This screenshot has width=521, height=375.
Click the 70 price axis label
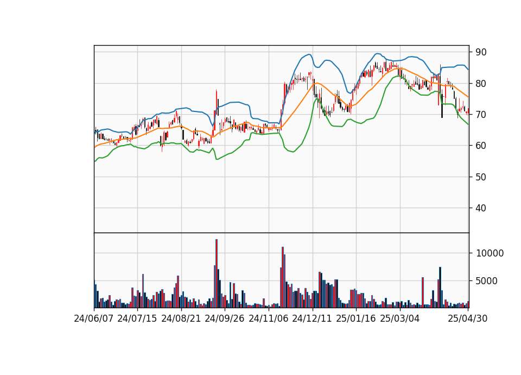[481, 115]
